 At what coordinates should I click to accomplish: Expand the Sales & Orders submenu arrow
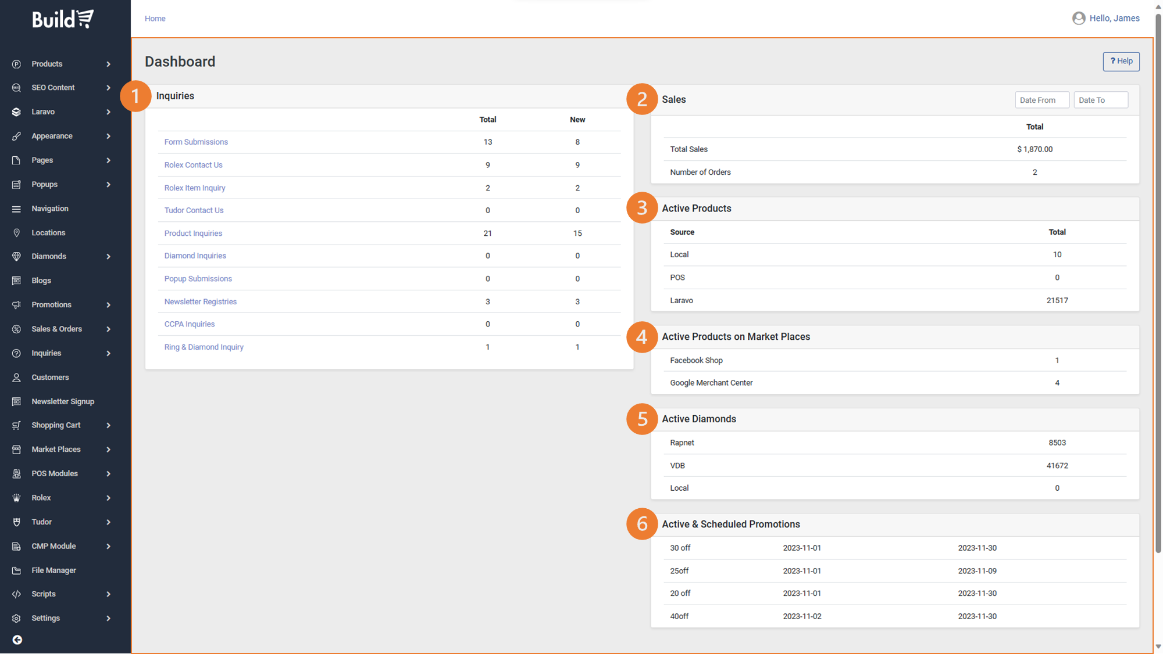[108, 329]
